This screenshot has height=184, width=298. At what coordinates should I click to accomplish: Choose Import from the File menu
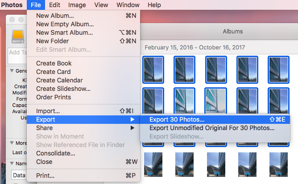pyautogui.click(x=48, y=111)
